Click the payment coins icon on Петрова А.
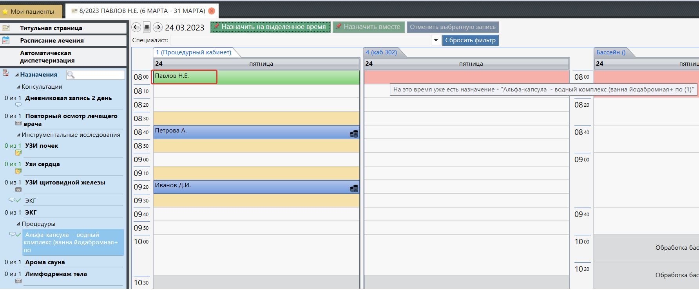The image size is (699, 290). [354, 134]
